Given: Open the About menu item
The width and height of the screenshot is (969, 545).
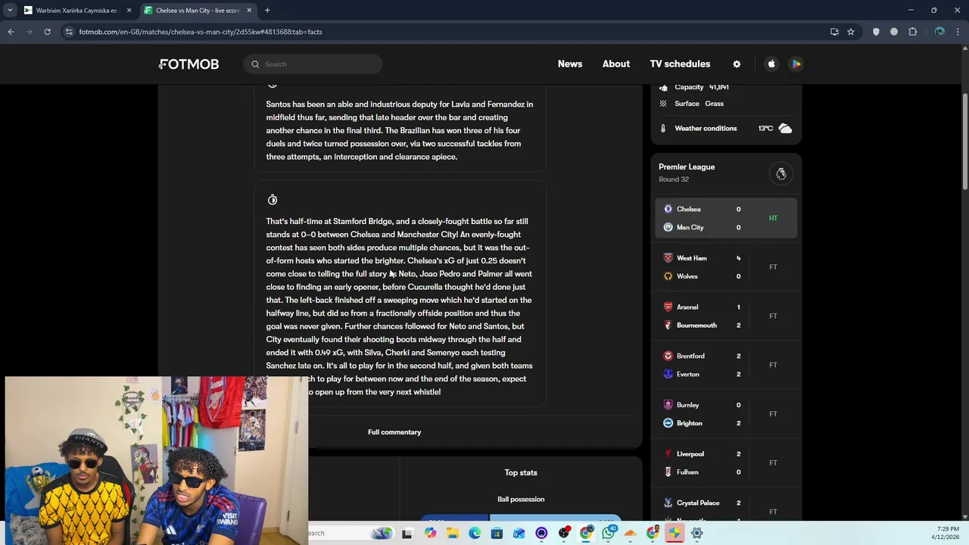Looking at the screenshot, I should click(616, 64).
